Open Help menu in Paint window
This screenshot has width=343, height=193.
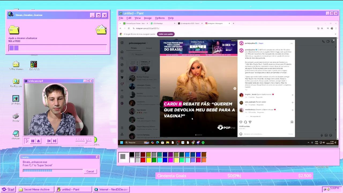(x=171, y=18)
